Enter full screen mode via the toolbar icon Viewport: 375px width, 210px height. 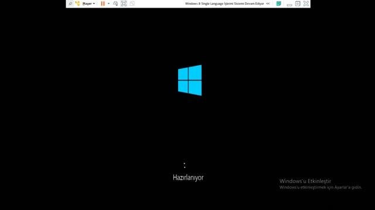[x=124, y=3]
